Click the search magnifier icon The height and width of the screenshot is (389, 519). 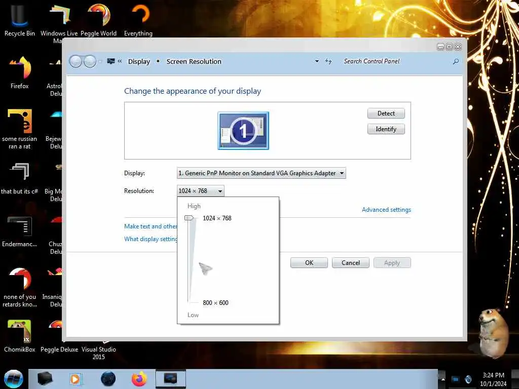456,61
